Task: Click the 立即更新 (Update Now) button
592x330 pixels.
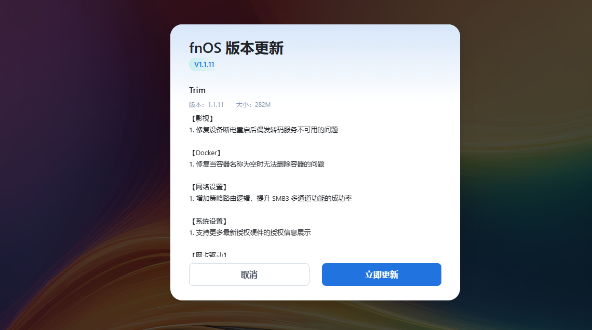Action: [381, 274]
